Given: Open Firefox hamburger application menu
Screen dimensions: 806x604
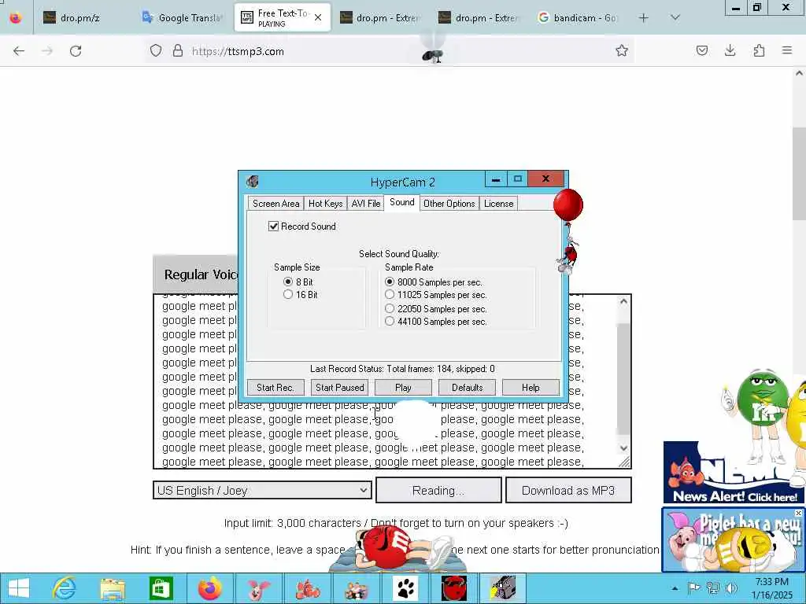Looking at the screenshot, I should tap(787, 50).
